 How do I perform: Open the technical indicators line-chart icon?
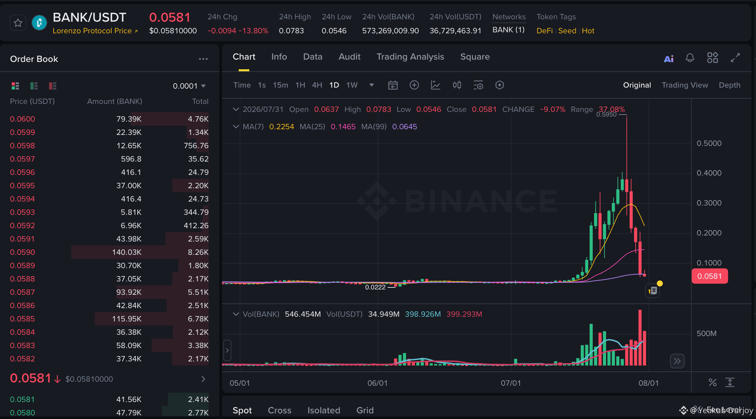tap(436, 85)
